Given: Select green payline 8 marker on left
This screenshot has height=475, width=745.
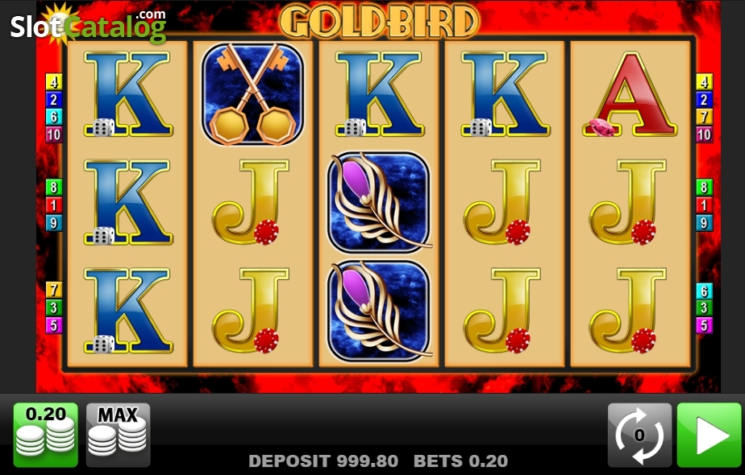Looking at the screenshot, I should pos(54,188).
